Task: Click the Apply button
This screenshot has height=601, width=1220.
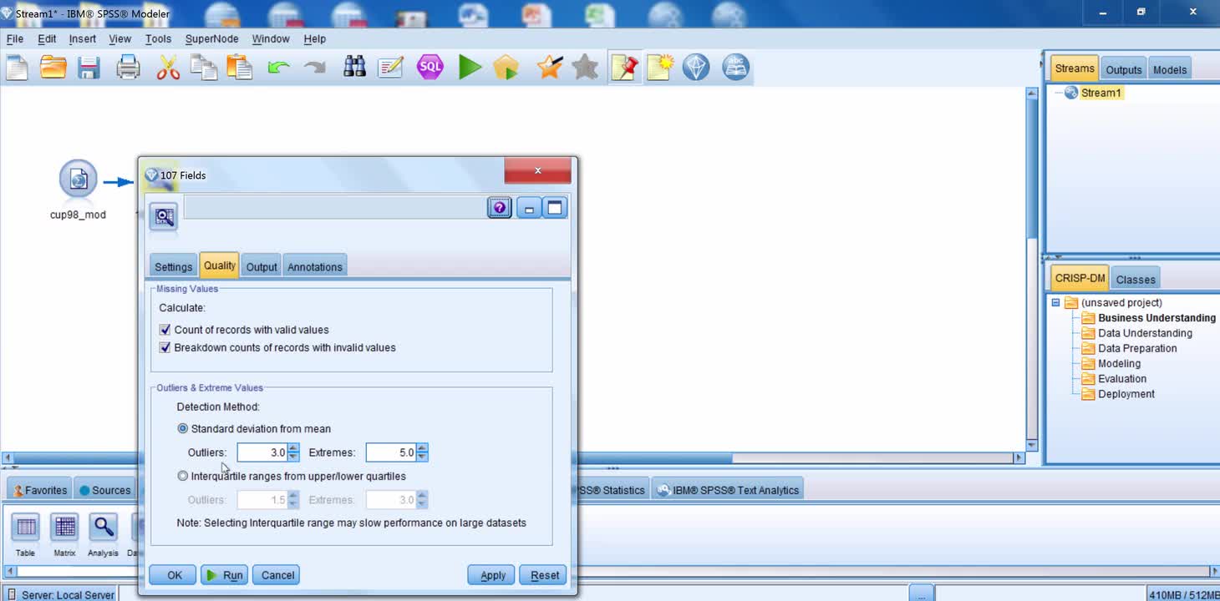Action: coord(492,575)
